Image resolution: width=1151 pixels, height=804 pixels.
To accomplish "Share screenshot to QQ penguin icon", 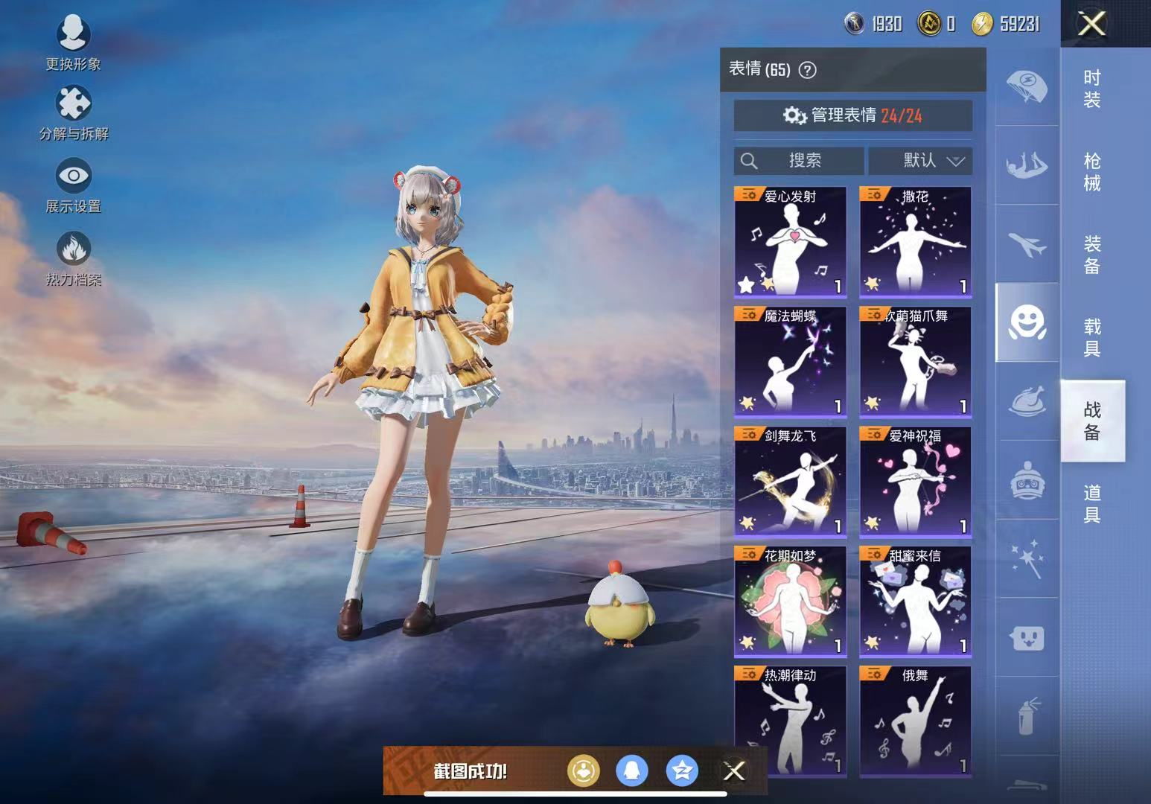I will tap(632, 771).
